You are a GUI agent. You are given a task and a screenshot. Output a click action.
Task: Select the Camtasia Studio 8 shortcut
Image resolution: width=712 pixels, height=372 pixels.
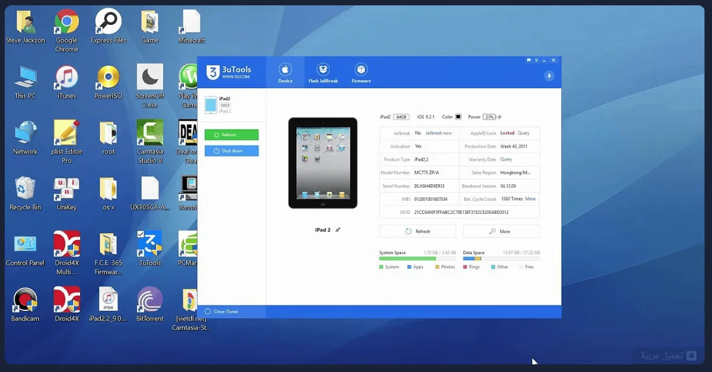[x=150, y=142]
